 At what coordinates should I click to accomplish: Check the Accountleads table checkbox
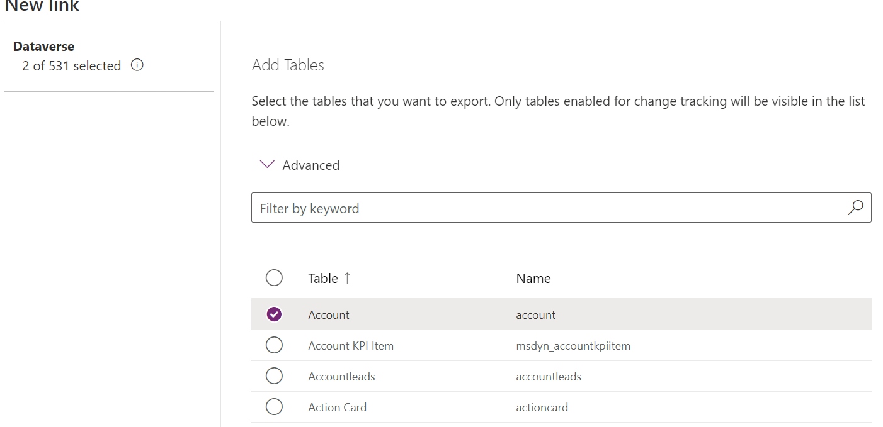(274, 375)
